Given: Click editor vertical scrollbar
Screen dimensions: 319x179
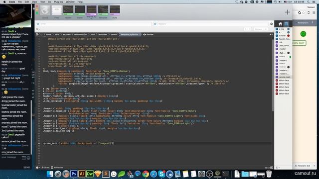Looking at the screenshot, I should point(273,75).
